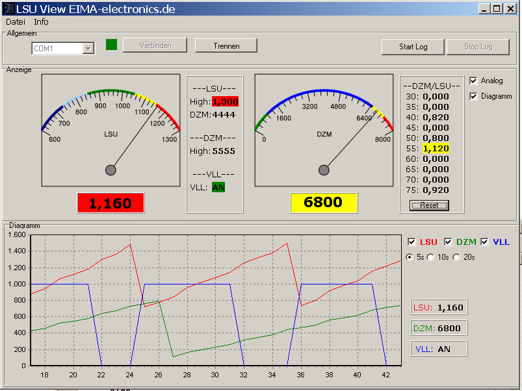522x391 pixels.
Task: Toggle the LSU curve checkbox
Action: click(411, 242)
